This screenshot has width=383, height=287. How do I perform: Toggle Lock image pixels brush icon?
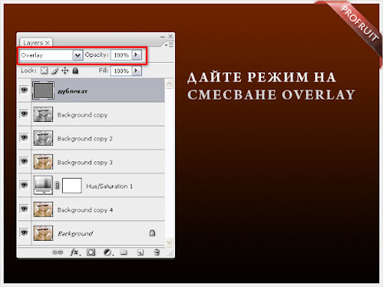[55, 71]
